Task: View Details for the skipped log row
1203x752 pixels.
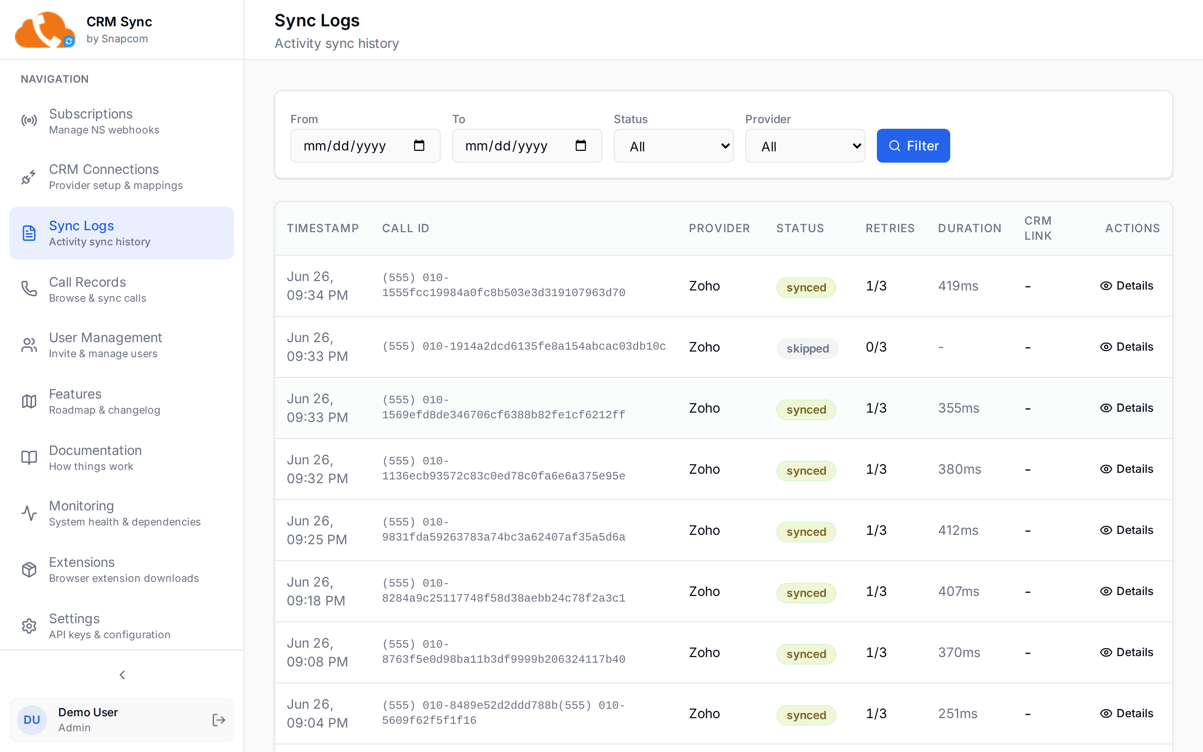Action: click(x=1126, y=347)
